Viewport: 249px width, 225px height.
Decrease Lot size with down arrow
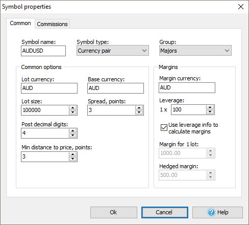pos(73,112)
